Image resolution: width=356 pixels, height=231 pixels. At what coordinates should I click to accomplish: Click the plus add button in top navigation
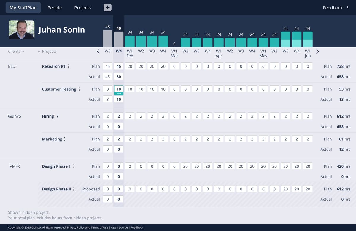[108, 8]
